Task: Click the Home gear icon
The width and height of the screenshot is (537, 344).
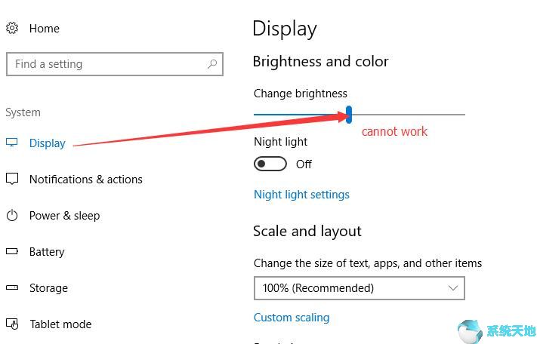Action: coord(12,28)
